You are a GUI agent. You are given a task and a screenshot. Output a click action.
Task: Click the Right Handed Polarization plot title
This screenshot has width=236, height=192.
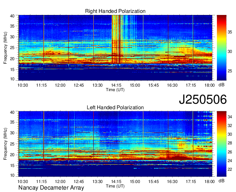[115, 11]
